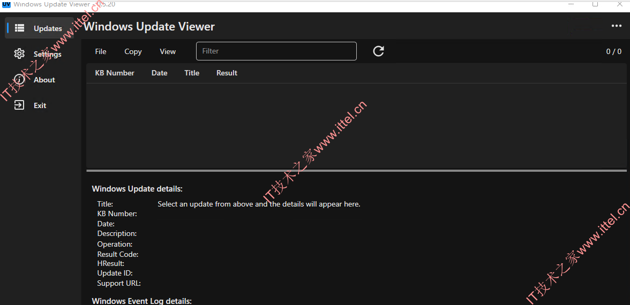Focus the Filter text box
The height and width of the screenshot is (305, 630).
click(276, 51)
